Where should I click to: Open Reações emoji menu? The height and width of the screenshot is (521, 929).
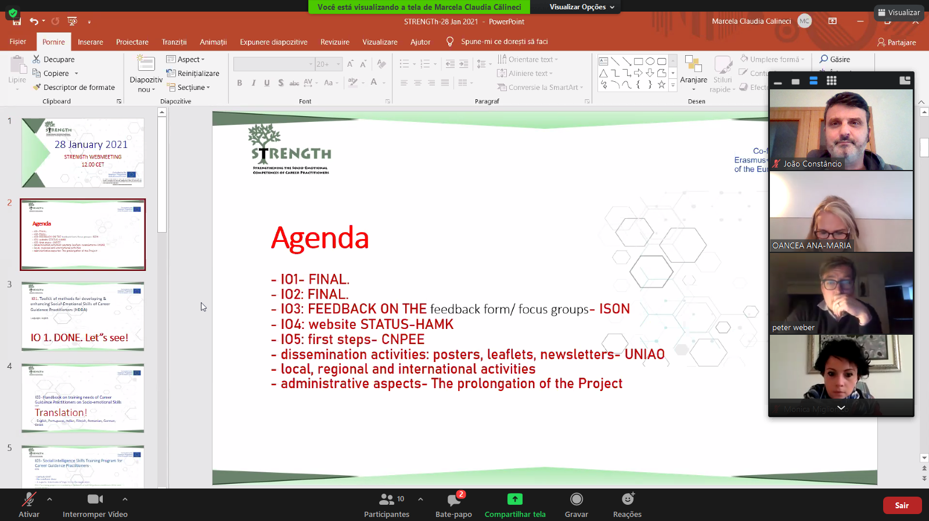pos(627,500)
